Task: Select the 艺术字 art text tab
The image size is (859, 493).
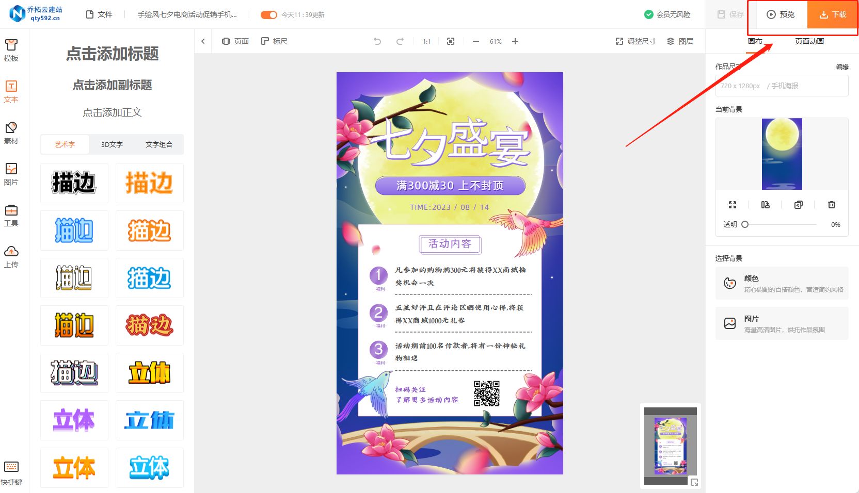Action: click(65, 144)
